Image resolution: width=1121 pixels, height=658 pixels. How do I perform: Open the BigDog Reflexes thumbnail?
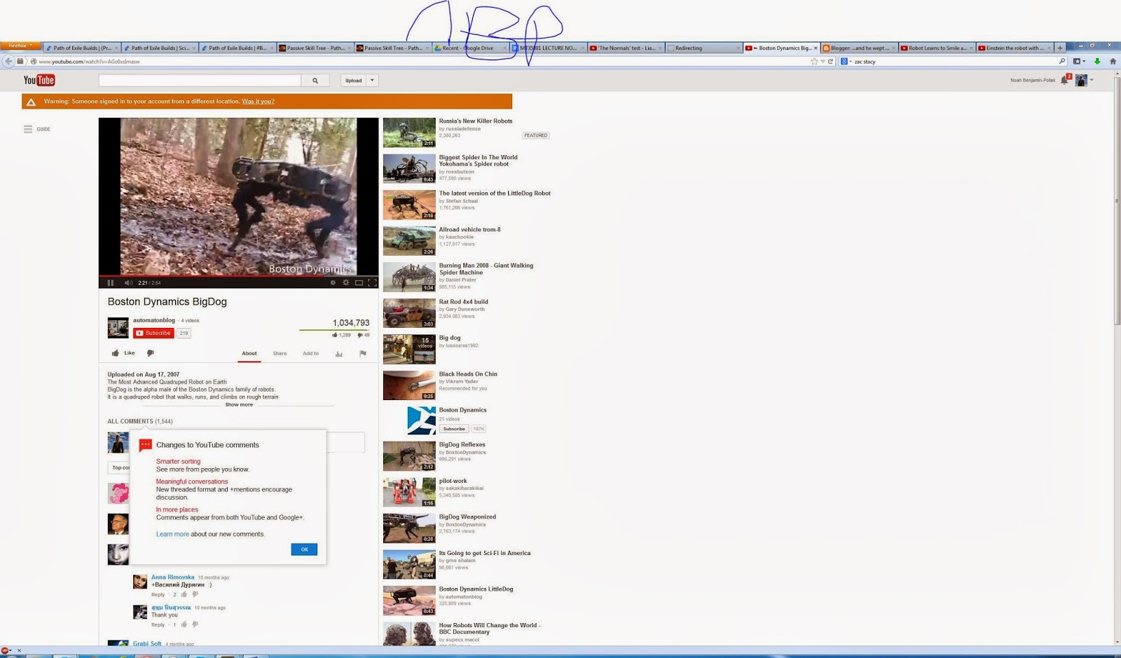[409, 456]
